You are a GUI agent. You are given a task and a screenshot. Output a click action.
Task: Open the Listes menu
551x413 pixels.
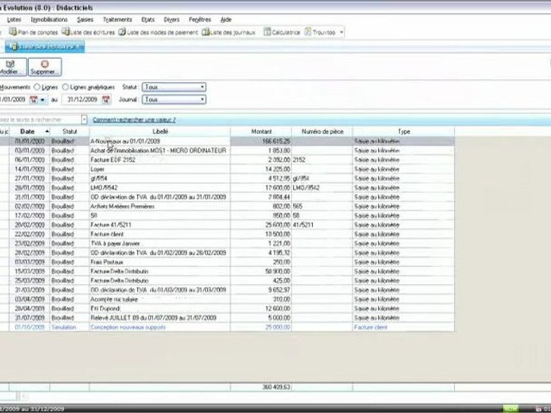click(x=14, y=20)
